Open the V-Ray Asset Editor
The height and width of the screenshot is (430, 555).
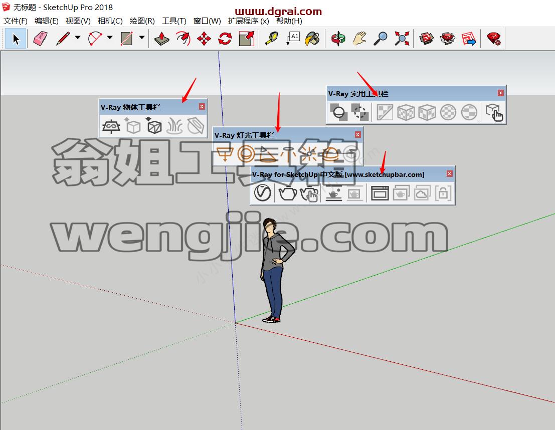tap(263, 193)
